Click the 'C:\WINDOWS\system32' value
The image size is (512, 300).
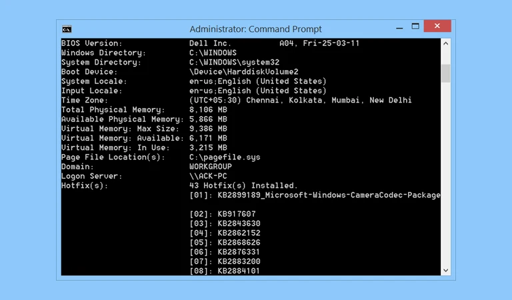click(x=235, y=63)
